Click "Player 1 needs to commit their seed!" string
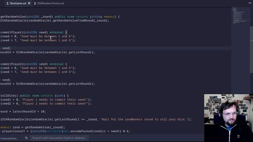253x142 pixels. click(55, 100)
